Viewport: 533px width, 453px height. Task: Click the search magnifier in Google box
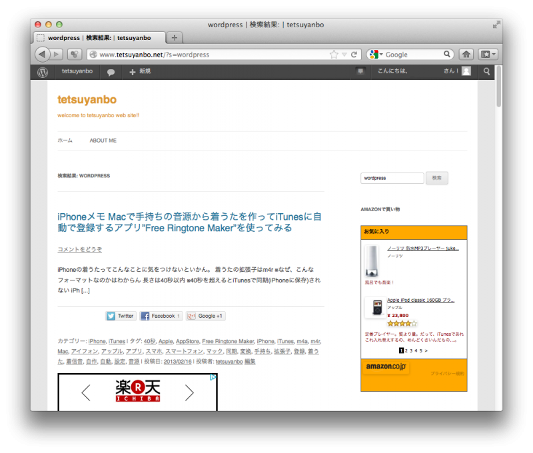446,54
